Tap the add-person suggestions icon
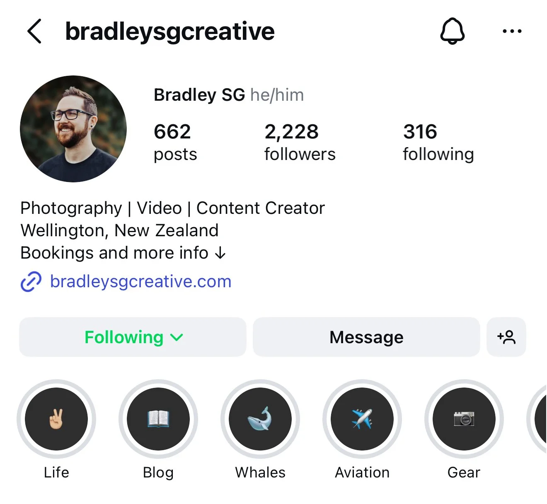 [x=506, y=337]
